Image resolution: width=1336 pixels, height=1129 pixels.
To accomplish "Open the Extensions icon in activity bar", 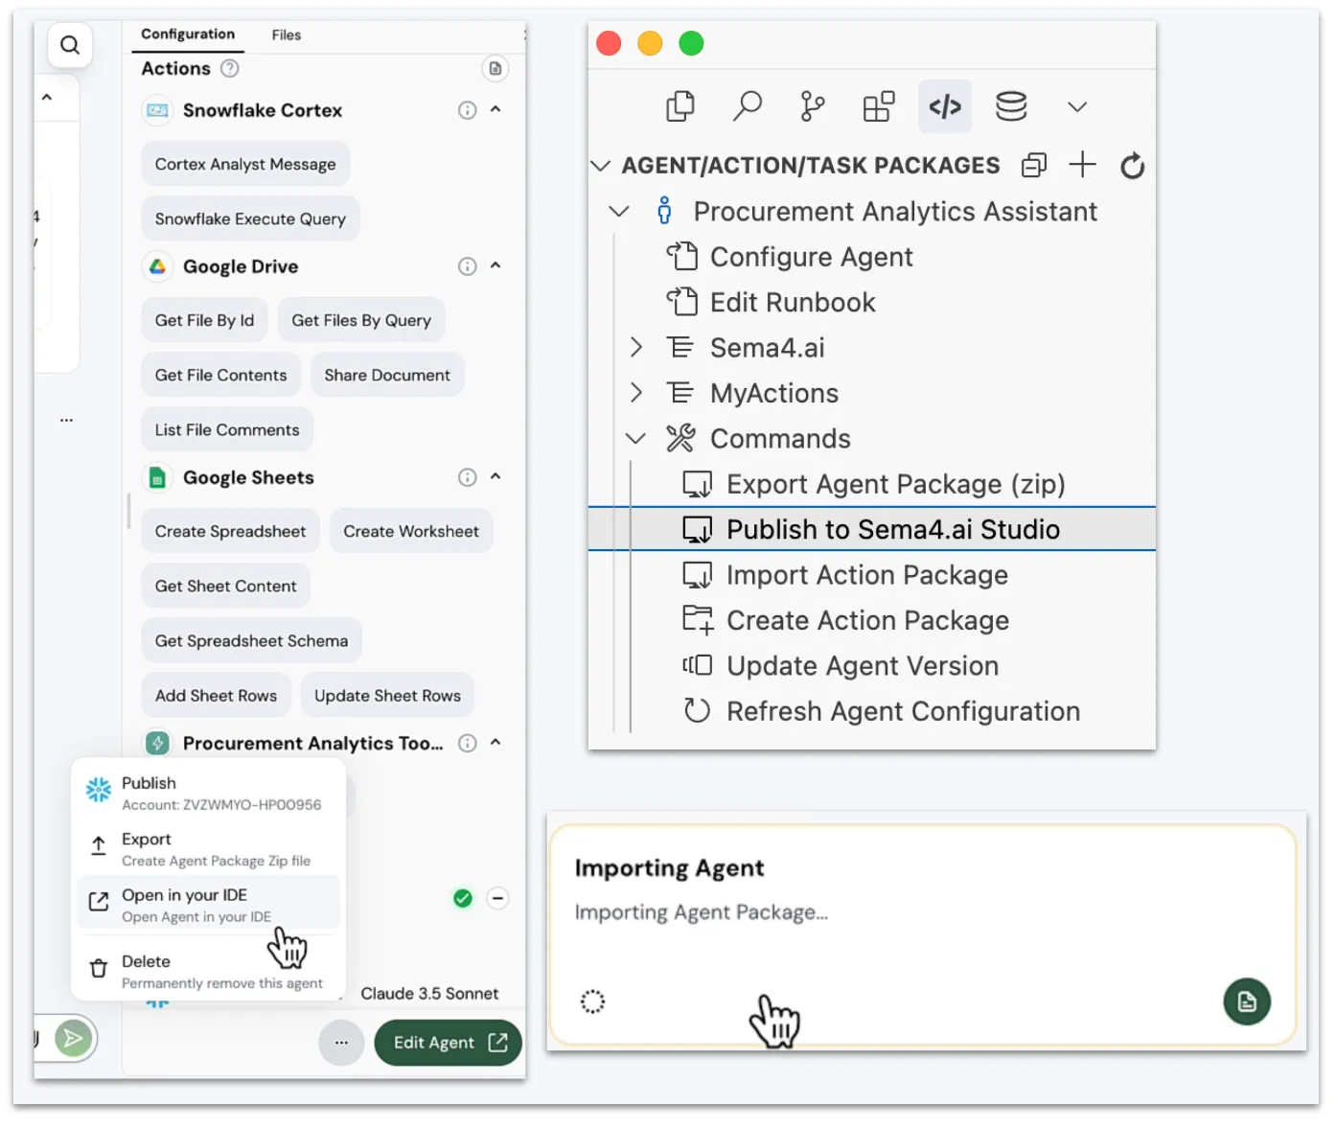I will [x=878, y=106].
